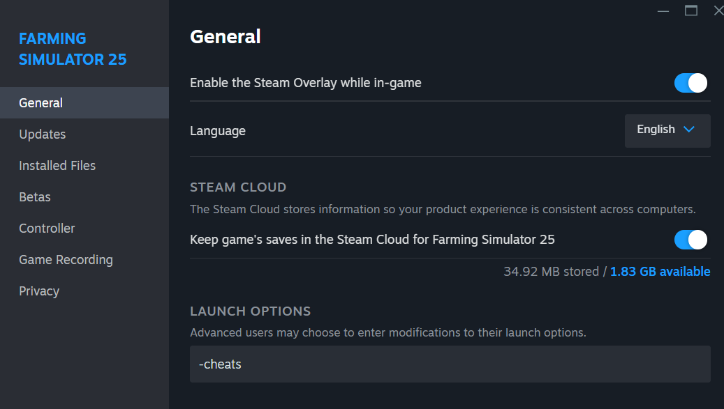Click the Farming Simulator 25 title
Screen dimensions: 724x409
[x=72, y=49]
